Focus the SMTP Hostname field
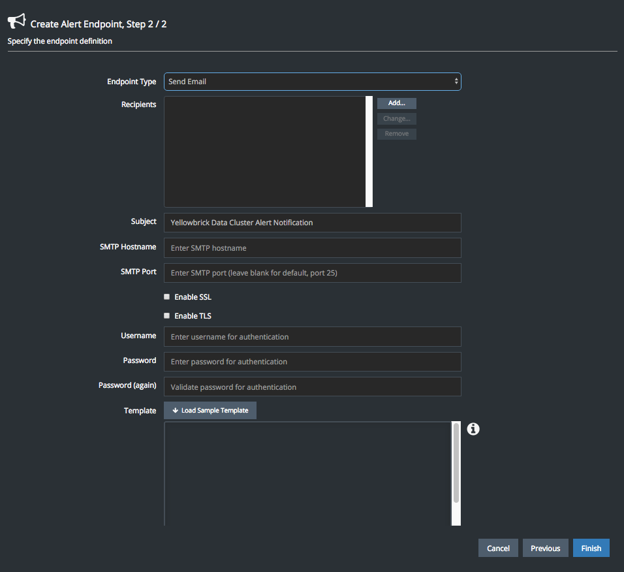The height and width of the screenshot is (572, 624). [x=312, y=248]
